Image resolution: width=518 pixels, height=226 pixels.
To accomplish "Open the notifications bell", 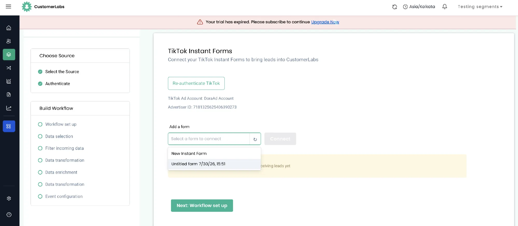I will pyautogui.click(x=444, y=6).
